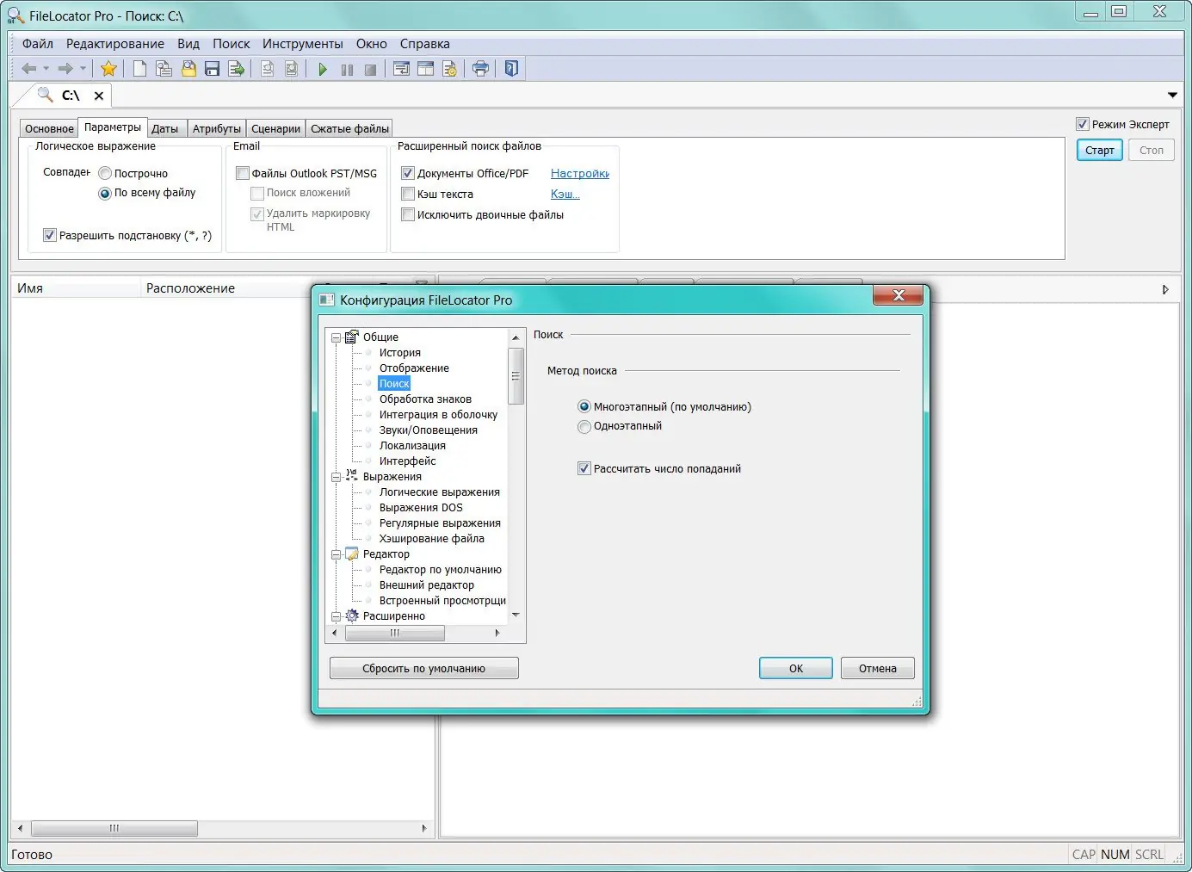Collapse the Выражения tree node
Screen dimensions: 1192x872
pyautogui.click(x=337, y=477)
